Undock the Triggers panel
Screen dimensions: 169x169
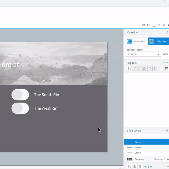tap(167, 63)
